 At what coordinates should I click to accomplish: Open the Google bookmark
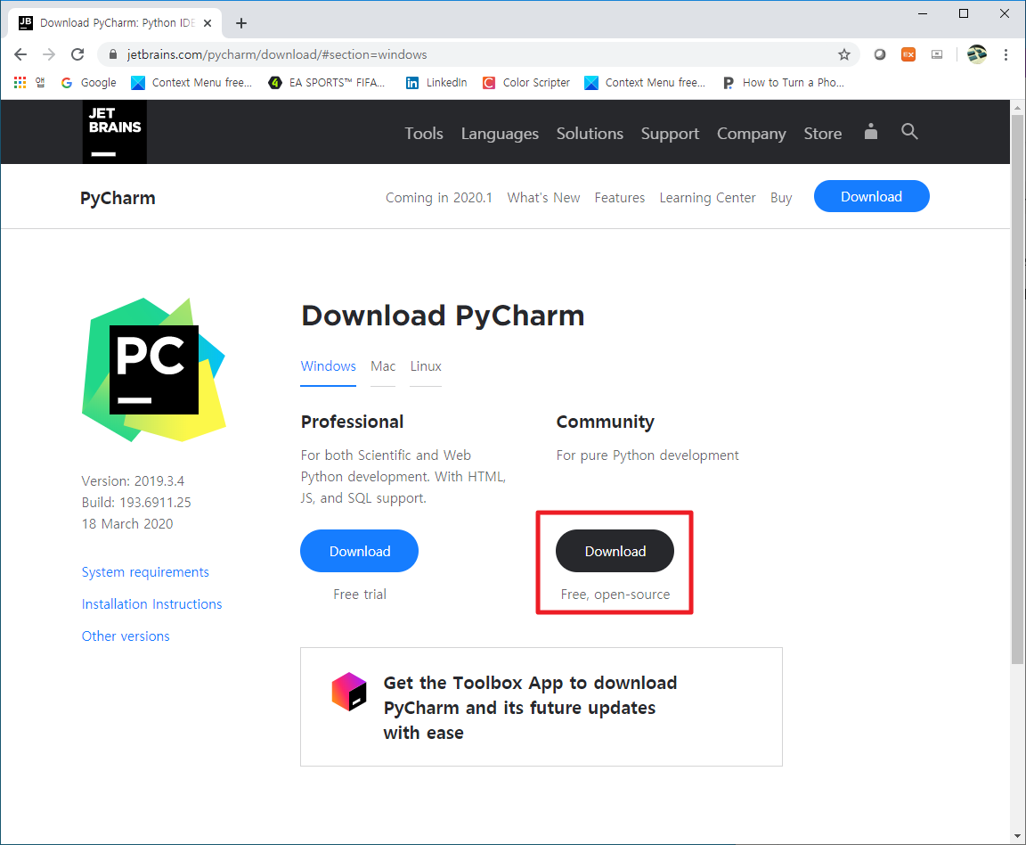pyautogui.click(x=89, y=83)
